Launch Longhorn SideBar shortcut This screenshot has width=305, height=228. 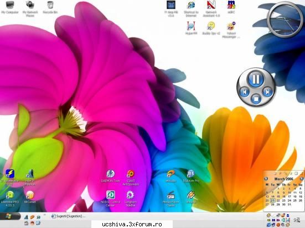[x=130, y=199]
